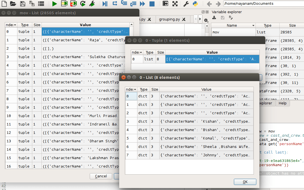Open the editor options gear dropdown
Image resolution: width=304 pixels, height=190 pixels.
tap(206, 20)
